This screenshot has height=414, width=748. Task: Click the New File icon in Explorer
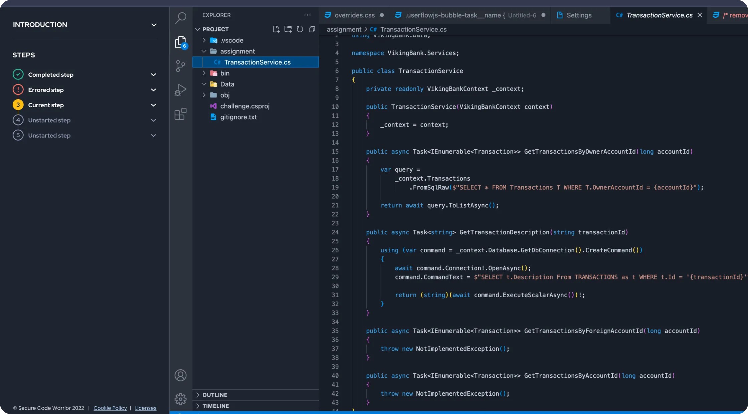[x=276, y=29]
